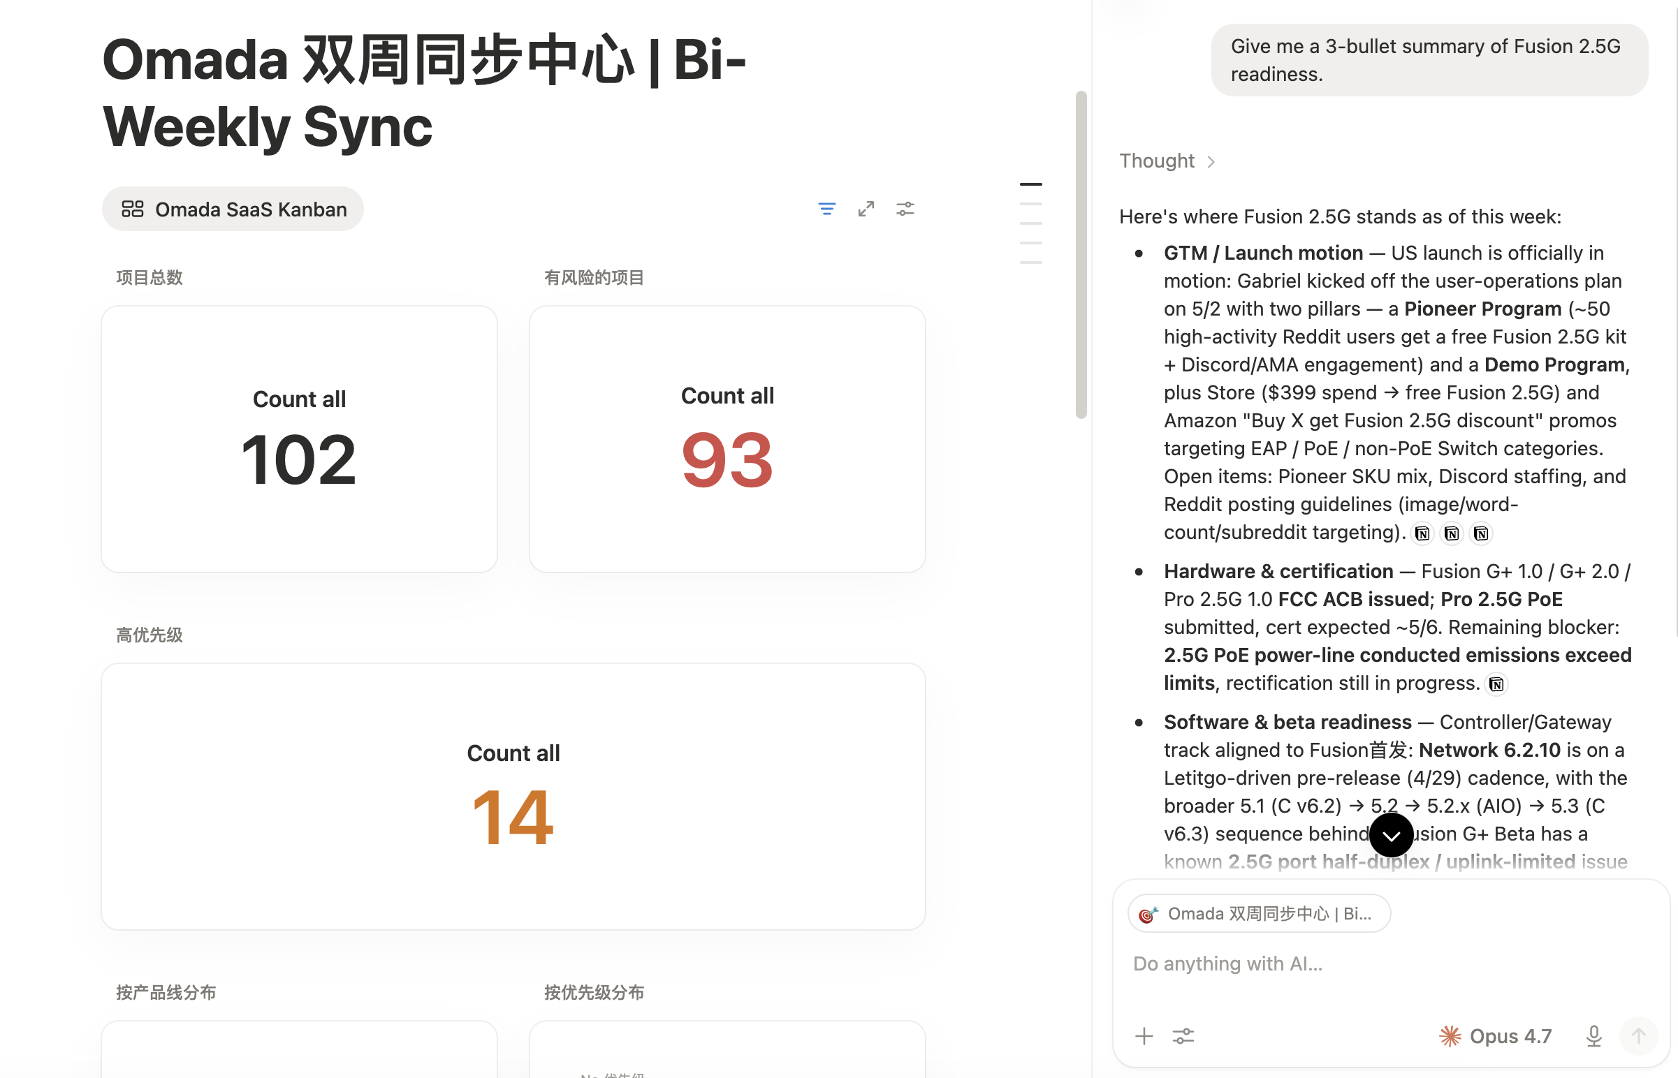Open Notion citation after rectification in progress

(x=1496, y=684)
